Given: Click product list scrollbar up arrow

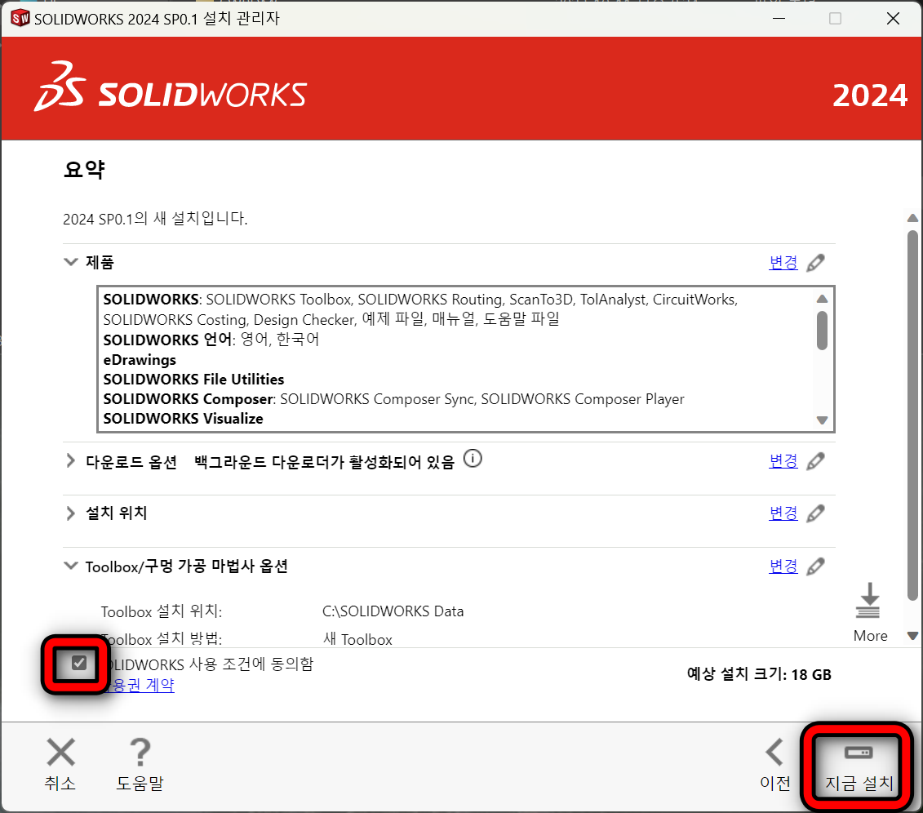Looking at the screenshot, I should point(823,299).
